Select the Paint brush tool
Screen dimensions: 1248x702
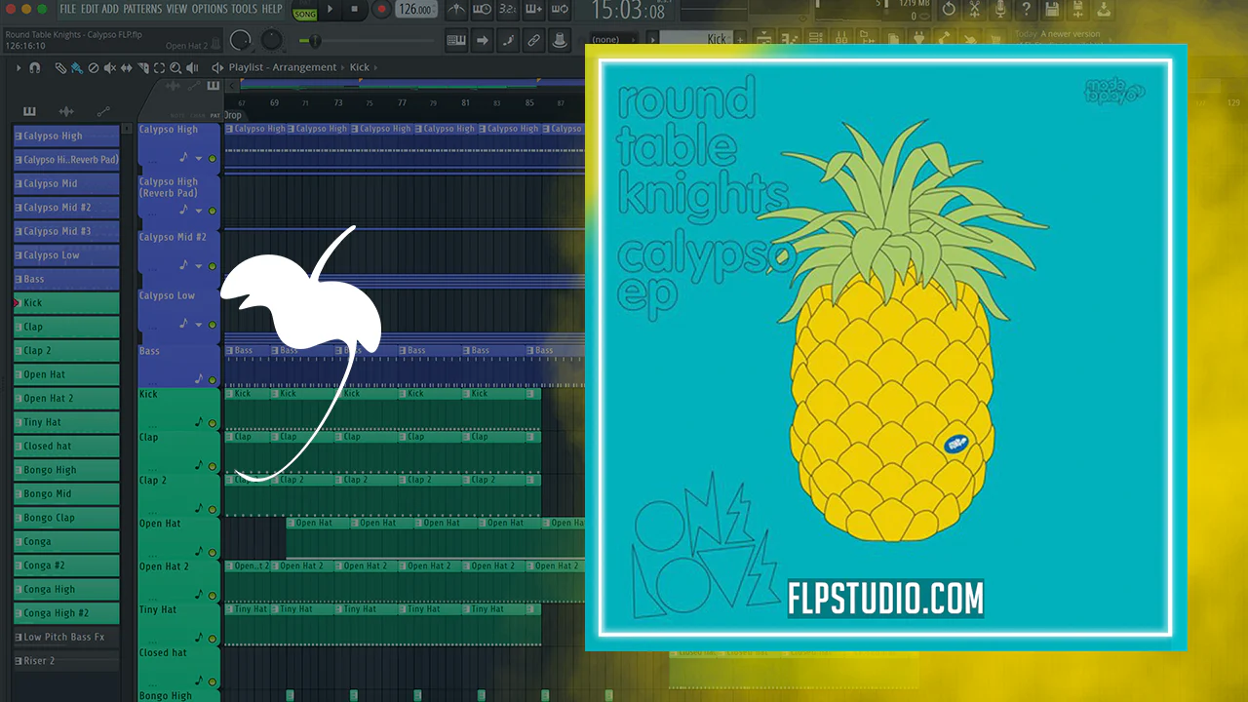pos(76,68)
